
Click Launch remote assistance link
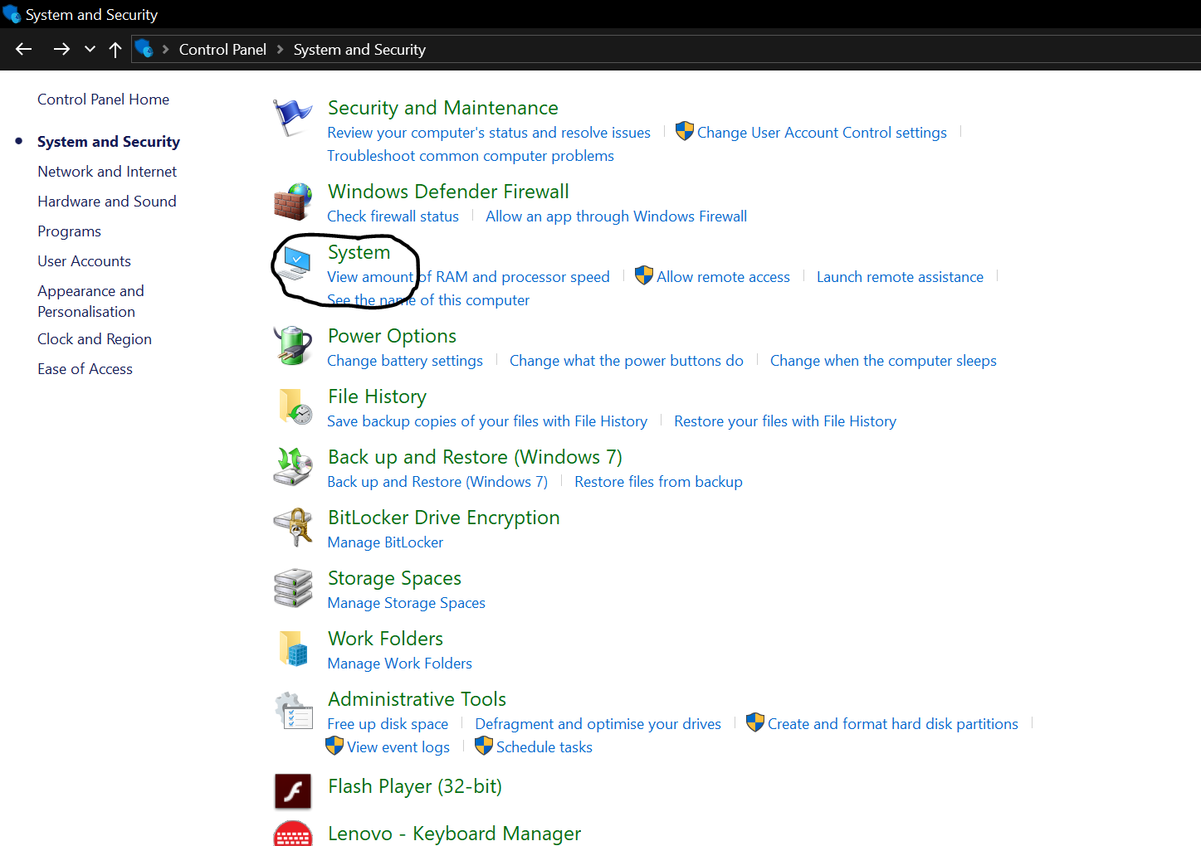point(900,277)
